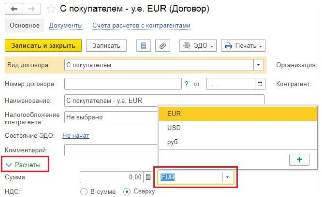
Task: Open the ЭДО dropdown menu
Action: click(x=198, y=46)
